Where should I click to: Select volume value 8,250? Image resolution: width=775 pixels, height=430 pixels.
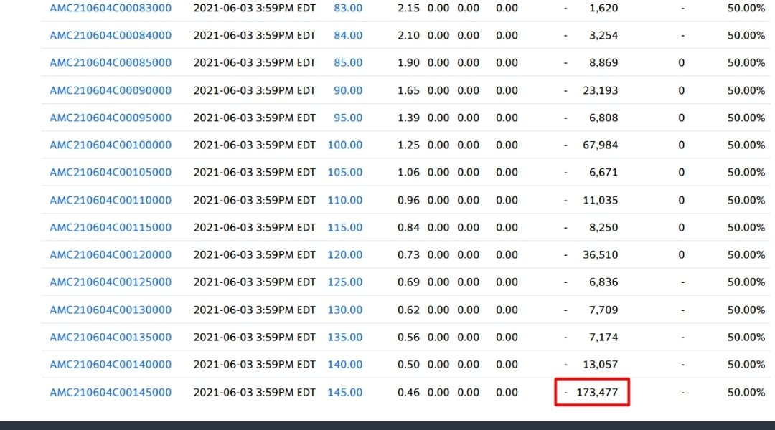pos(603,228)
